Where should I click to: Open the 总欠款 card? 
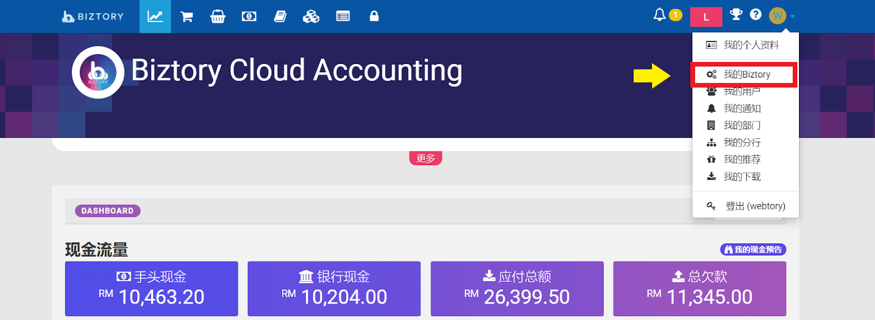[699, 289]
